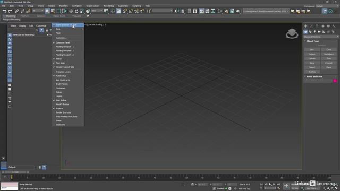Collapse the Object Type rollout
Image resolution: width=340 pixels, height=191 pixels.
coord(312,41)
